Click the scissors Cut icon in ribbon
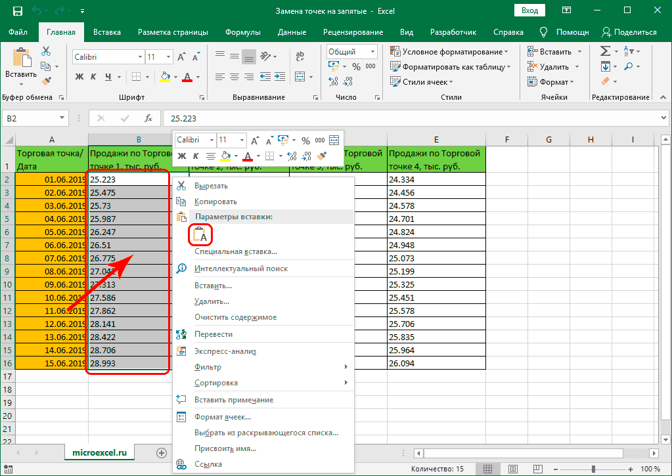672x476 pixels. [46, 51]
